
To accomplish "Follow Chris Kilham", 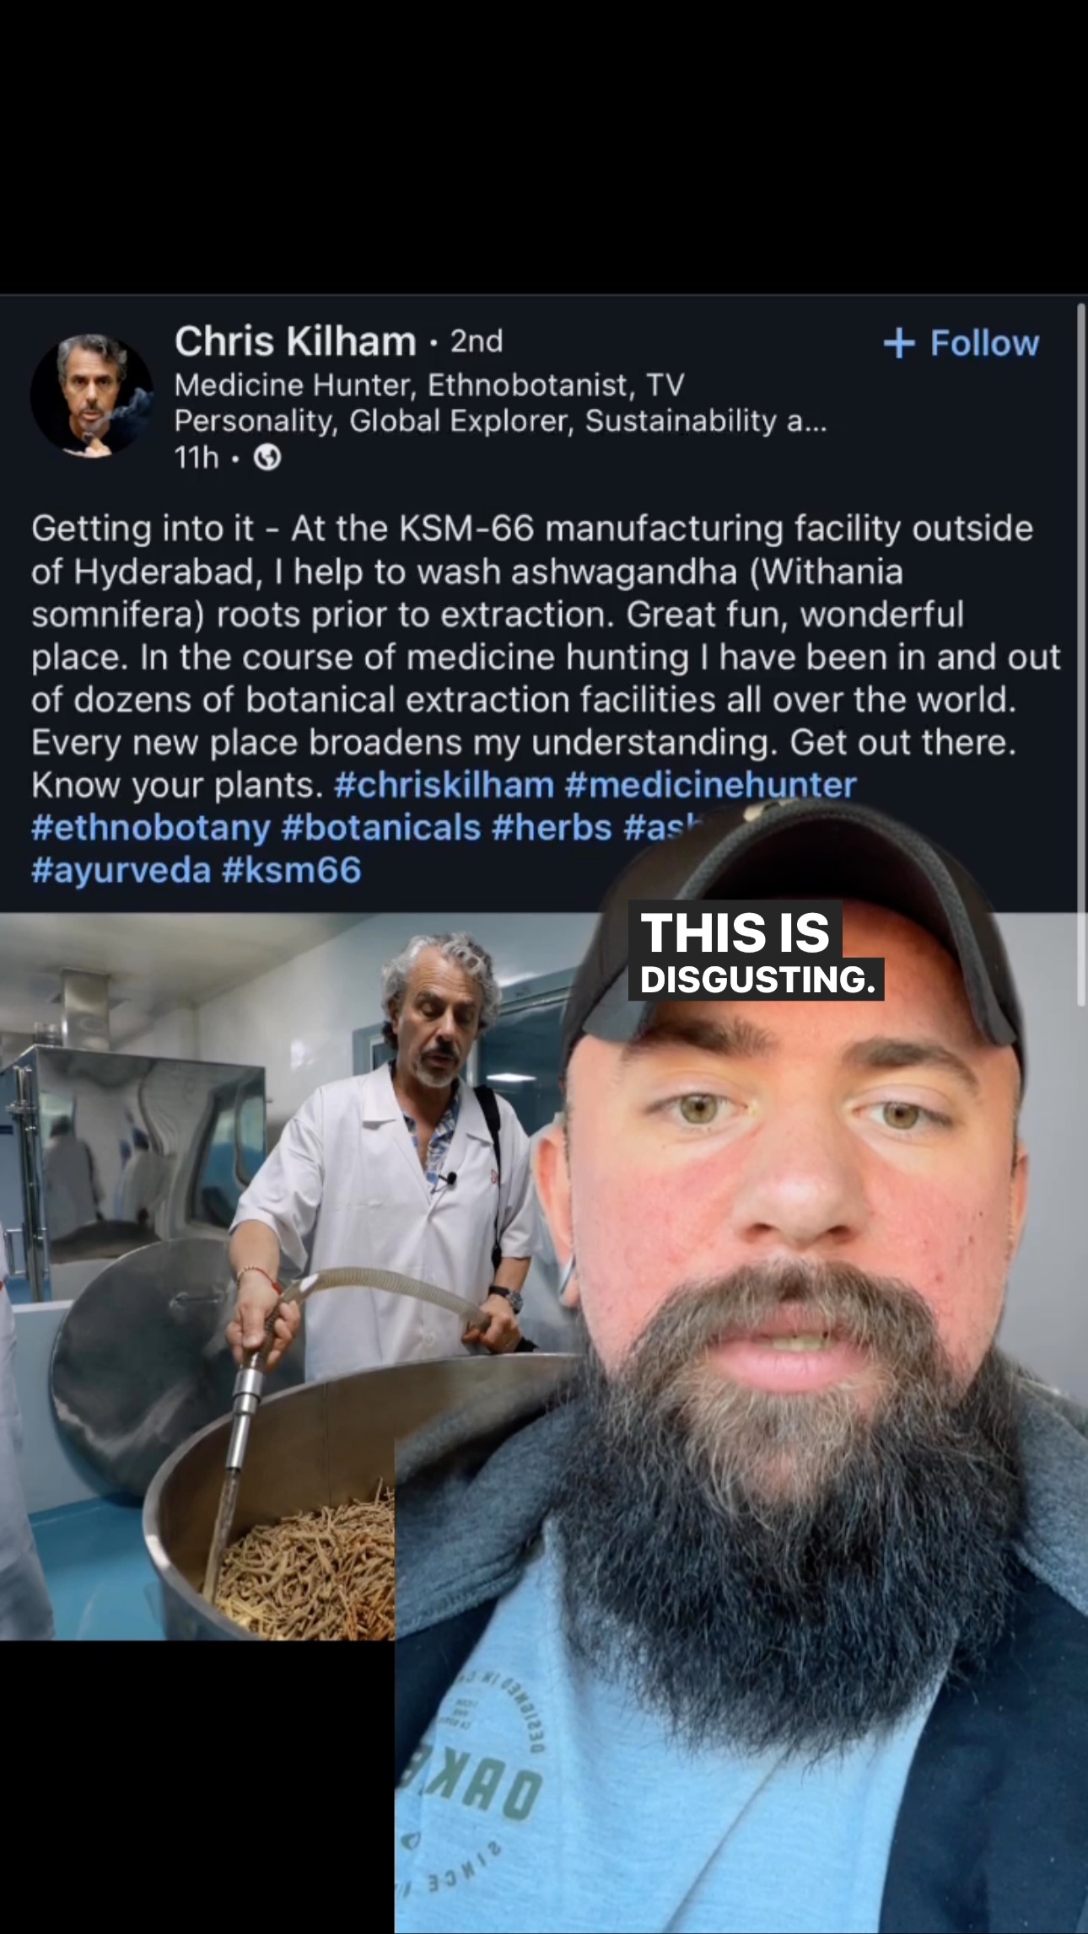I will (961, 343).
